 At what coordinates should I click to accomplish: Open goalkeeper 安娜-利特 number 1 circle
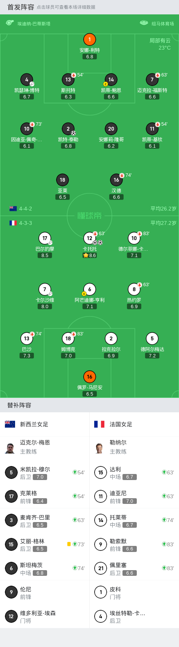click(x=90, y=39)
